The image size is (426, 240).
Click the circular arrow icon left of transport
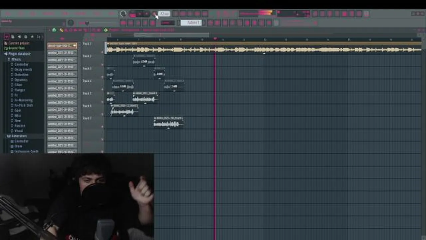pos(123,14)
